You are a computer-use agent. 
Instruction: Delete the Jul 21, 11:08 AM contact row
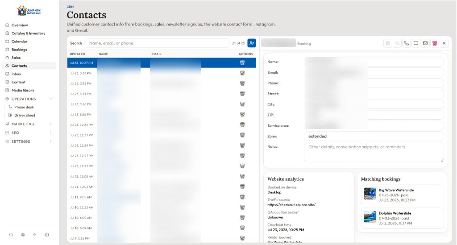click(x=242, y=176)
